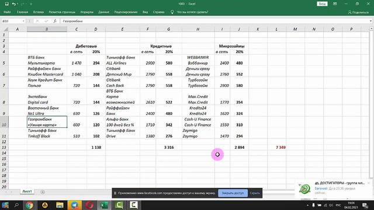Close the ДОСТИГАТОРЫ notification with X
The image size is (374, 210).
click(369, 183)
